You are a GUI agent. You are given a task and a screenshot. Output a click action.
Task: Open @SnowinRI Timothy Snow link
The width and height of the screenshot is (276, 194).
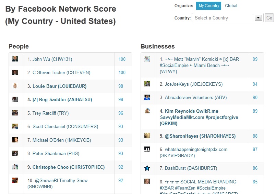click(x=57, y=183)
